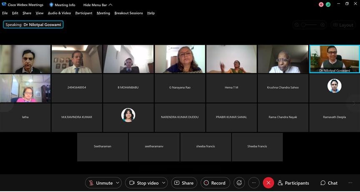This screenshot has width=360, height=192.
Task: Select the seetharamanv participant tile
Action: point(154,147)
